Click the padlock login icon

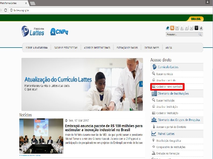(x=201, y=28)
